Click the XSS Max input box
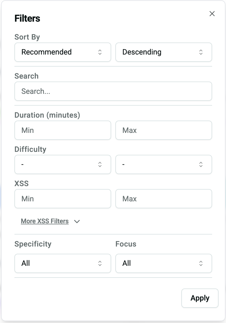The height and width of the screenshot is (323, 226). pyautogui.click(x=163, y=199)
